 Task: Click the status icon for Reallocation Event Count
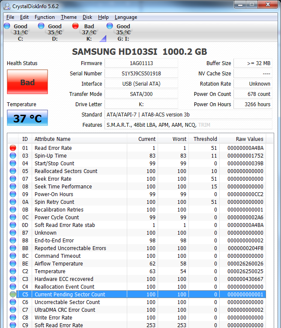(x=13, y=286)
